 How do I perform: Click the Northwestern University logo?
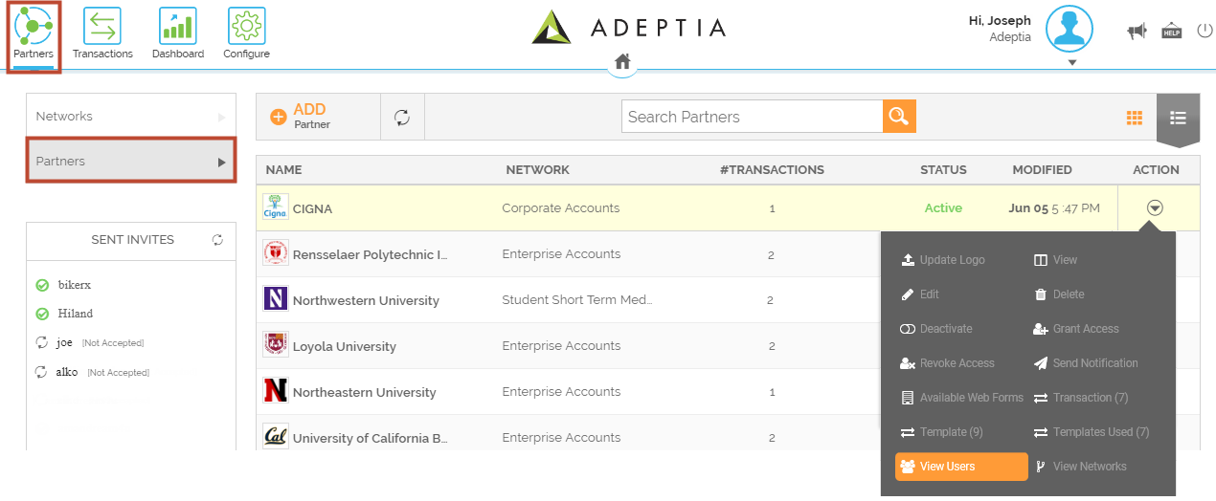275,299
